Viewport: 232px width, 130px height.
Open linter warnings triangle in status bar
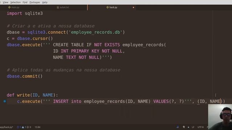click(x=23, y=127)
